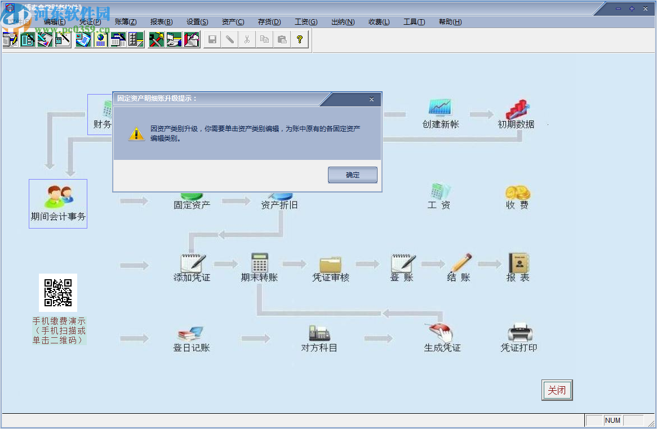Viewport: 657px width, 429px height.
Task: Click the first ledger with pencil toolbar icon
Action: pyautogui.click(x=10, y=40)
